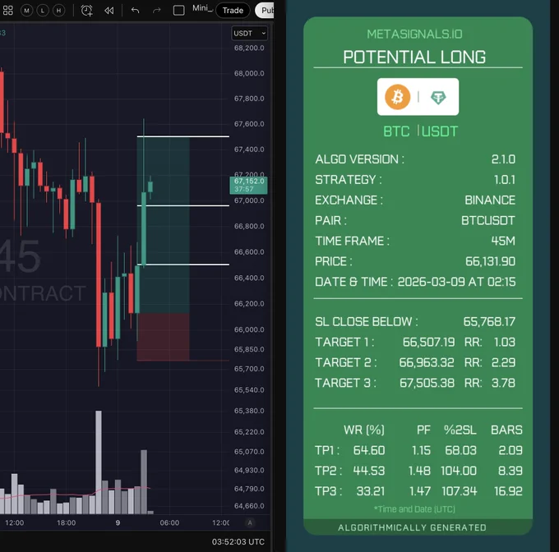Click the circled M button in toolbar
This screenshot has width=559, height=552.
27,11
